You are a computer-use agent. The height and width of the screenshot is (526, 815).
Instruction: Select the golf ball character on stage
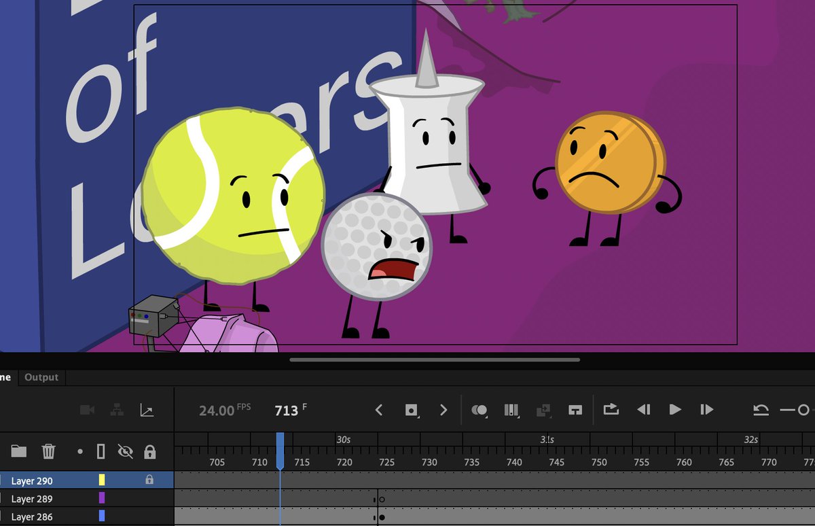click(x=376, y=247)
